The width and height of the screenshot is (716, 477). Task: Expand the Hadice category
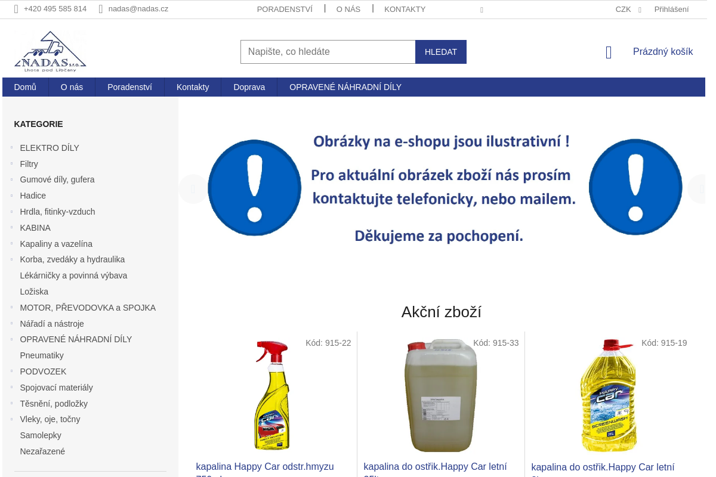tap(11, 196)
